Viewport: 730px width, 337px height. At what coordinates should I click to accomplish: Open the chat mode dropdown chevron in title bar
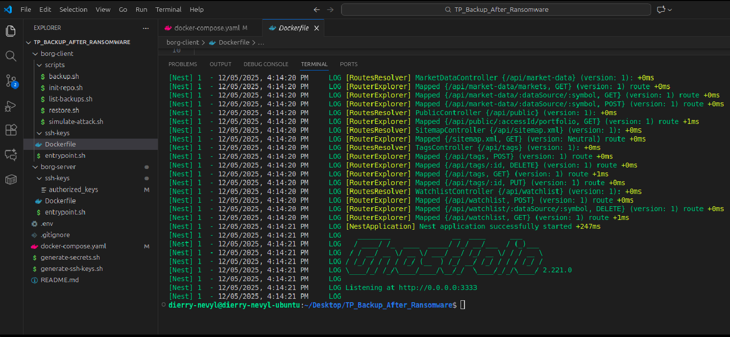tap(669, 9)
